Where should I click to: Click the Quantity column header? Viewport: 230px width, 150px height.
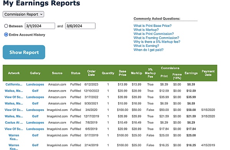pyautogui.click(x=108, y=73)
